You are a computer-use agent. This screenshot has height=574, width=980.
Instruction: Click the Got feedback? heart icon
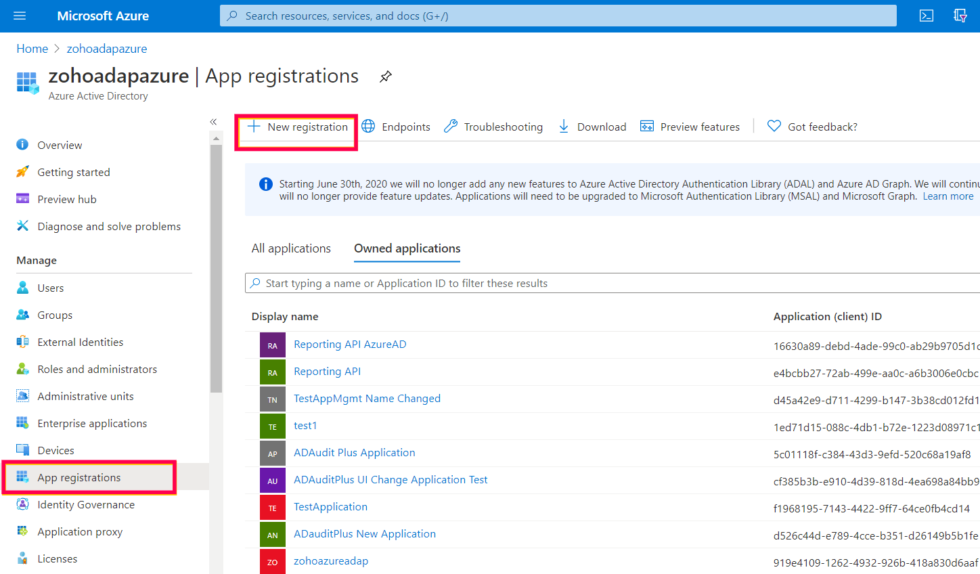pos(774,127)
